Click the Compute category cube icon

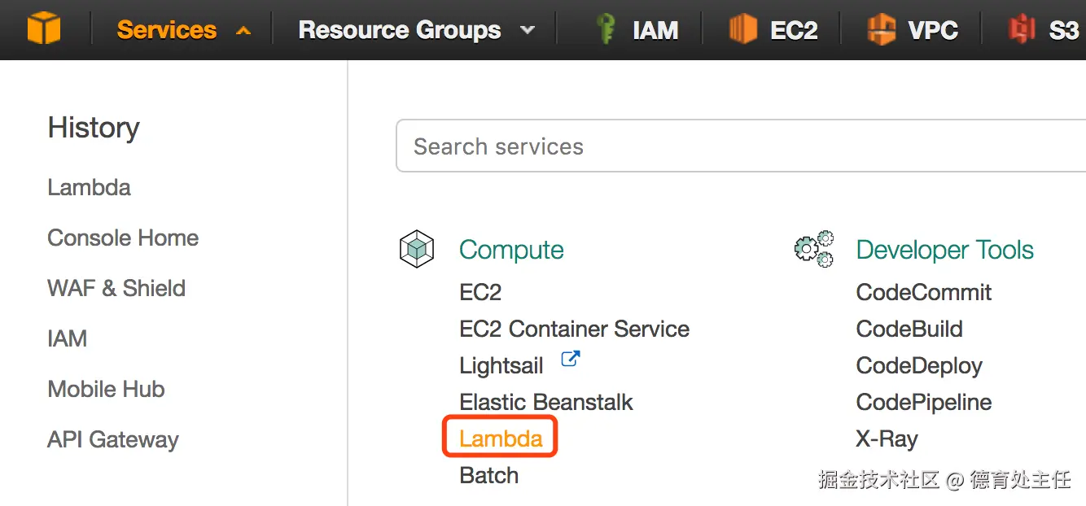pyautogui.click(x=417, y=249)
